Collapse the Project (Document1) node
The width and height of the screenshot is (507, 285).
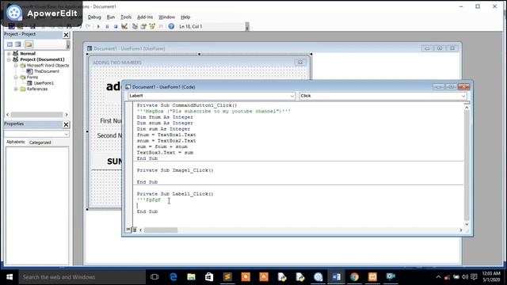tap(9, 59)
